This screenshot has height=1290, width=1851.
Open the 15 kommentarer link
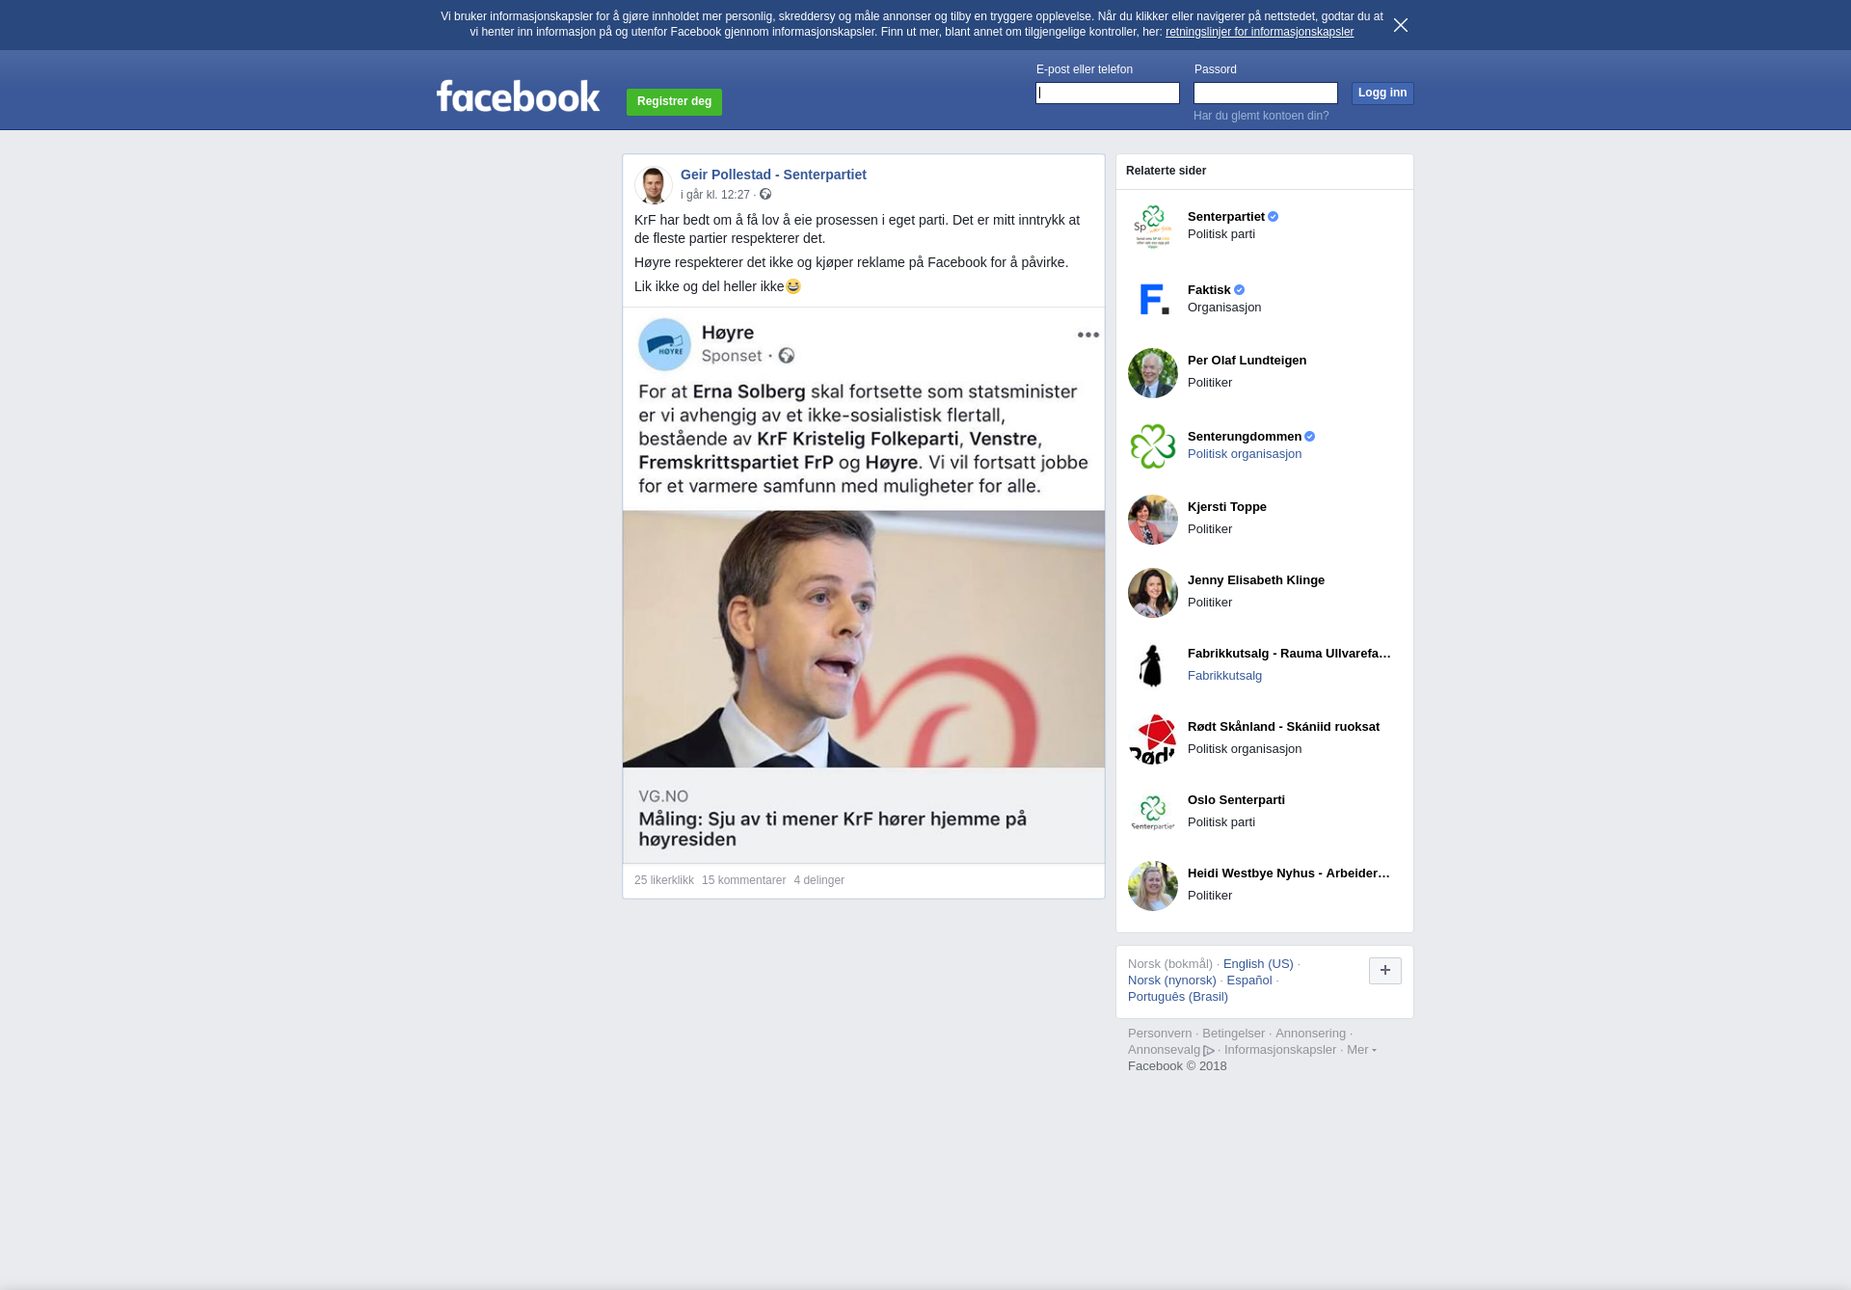pyautogui.click(x=743, y=880)
